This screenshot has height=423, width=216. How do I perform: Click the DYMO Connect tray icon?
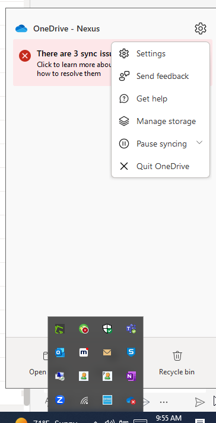(x=107, y=400)
